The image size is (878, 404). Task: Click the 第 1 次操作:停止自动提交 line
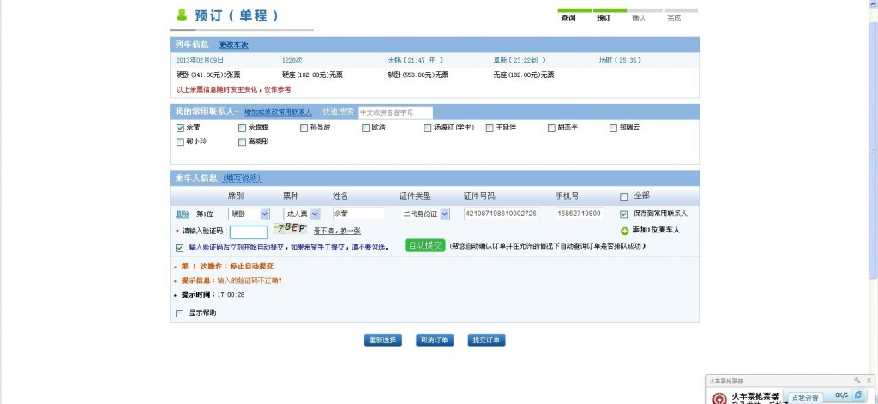(x=226, y=267)
